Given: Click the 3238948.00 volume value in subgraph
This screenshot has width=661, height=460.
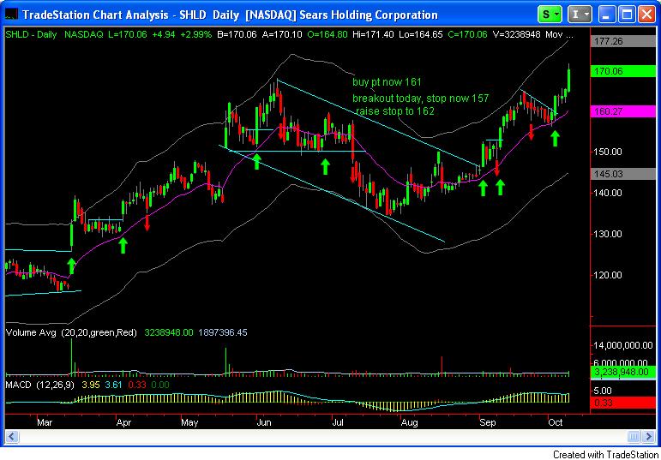Looking at the screenshot, I should point(169,332).
